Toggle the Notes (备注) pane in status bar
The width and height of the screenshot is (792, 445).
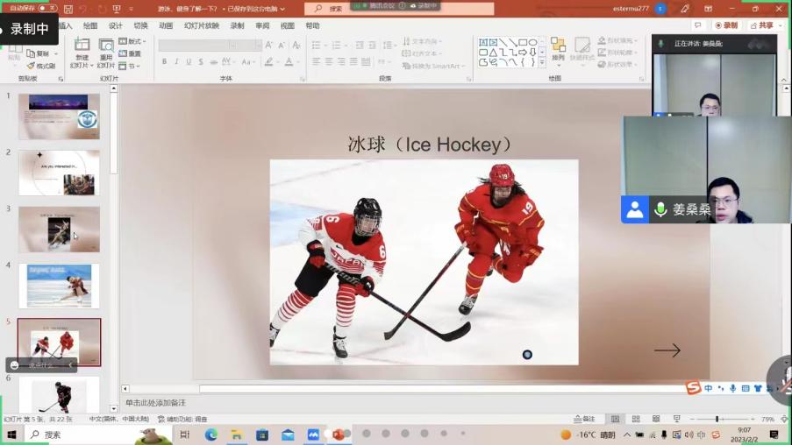pyautogui.click(x=584, y=420)
